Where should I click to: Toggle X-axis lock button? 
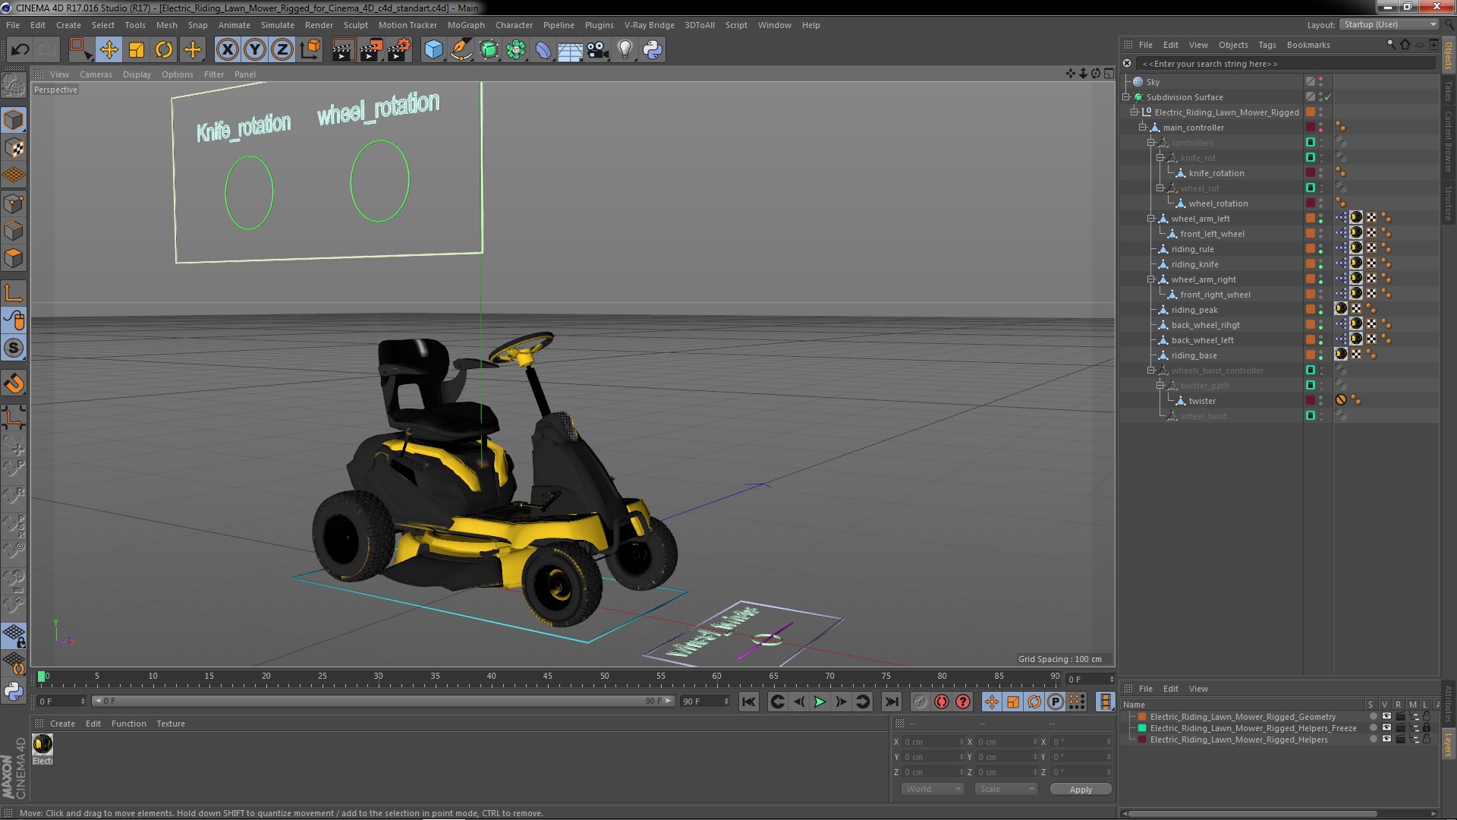pos(227,50)
